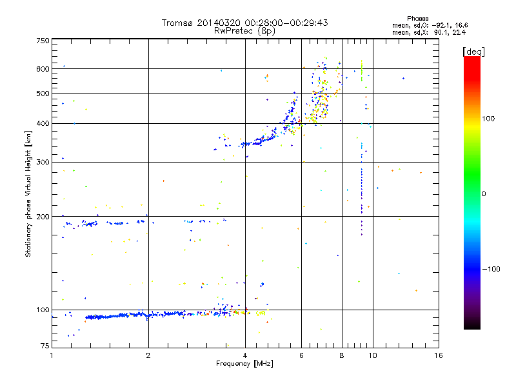Click the colorbar tick label '100'
516x387 pixels.
click(488, 119)
